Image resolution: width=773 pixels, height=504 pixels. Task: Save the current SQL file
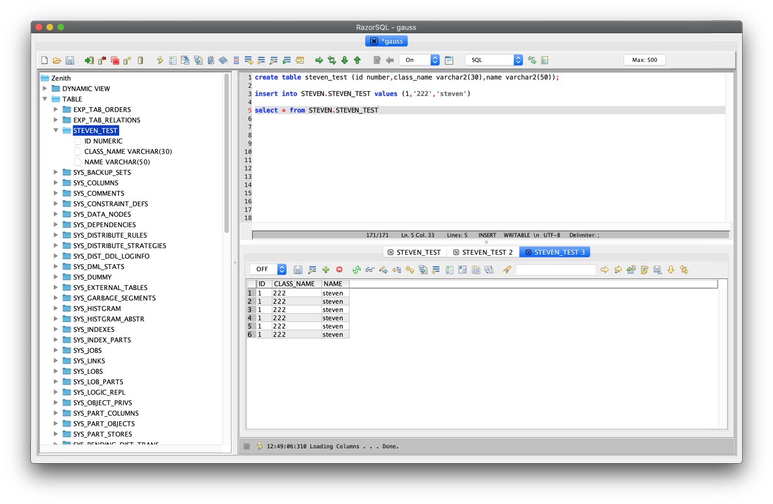point(70,60)
